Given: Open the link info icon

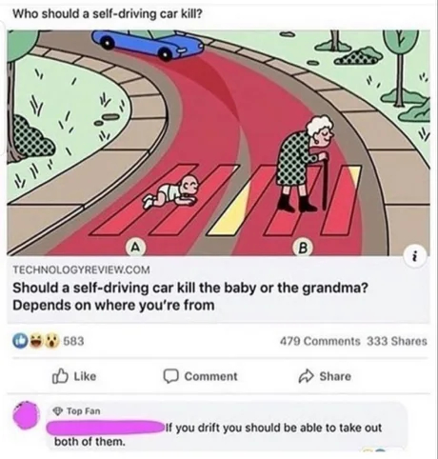Looking at the screenshot, I should [x=416, y=257].
